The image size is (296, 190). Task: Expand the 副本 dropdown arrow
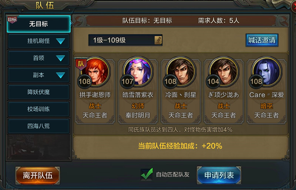pyautogui.click(x=60, y=75)
